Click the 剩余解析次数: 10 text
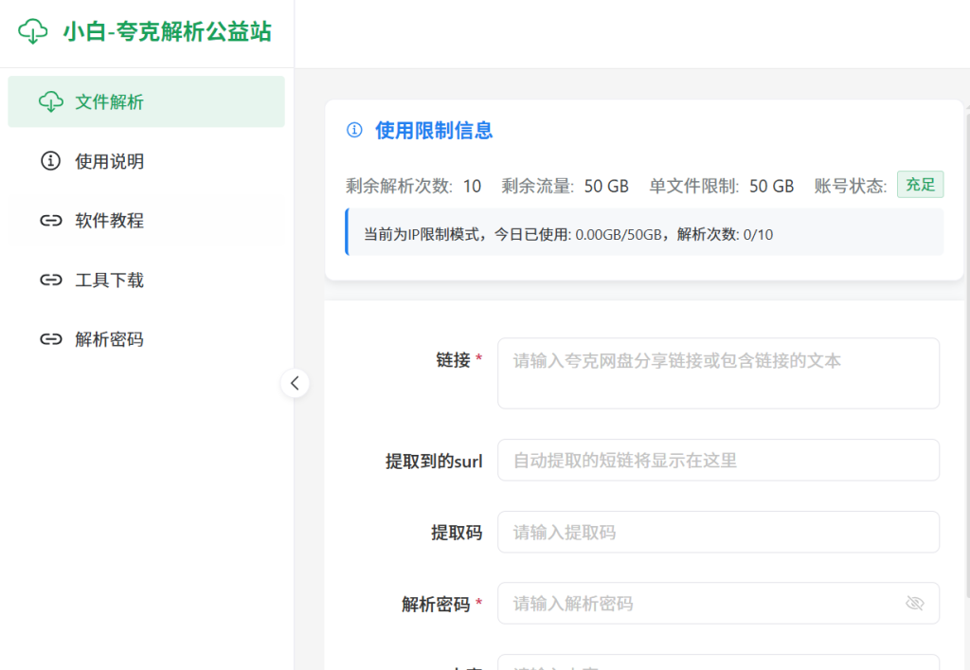970x670 pixels. (413, 186)
